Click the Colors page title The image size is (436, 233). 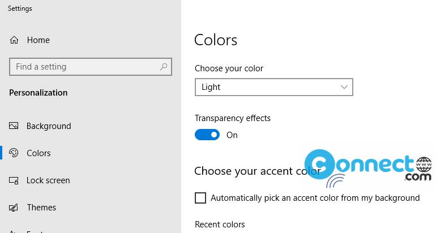pos(216,40)
